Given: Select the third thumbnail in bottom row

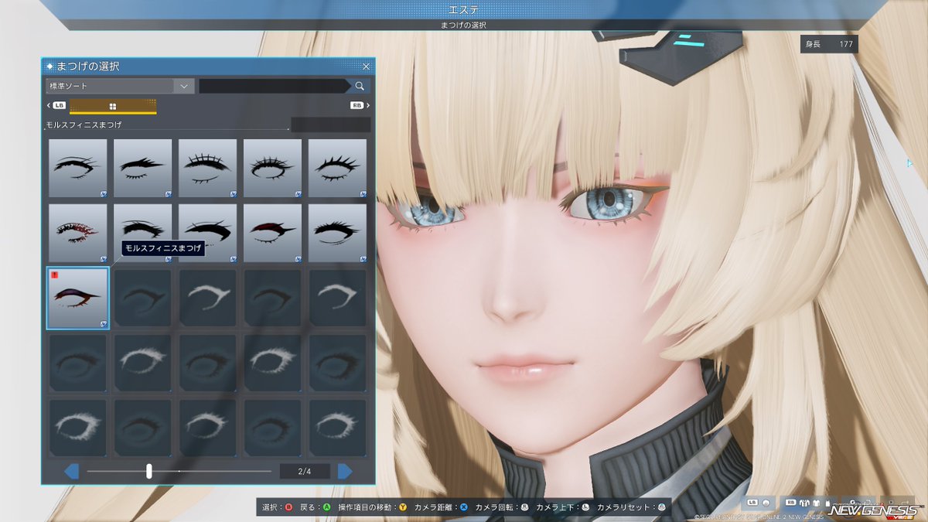Looking at the screenshot, I should [208, 428].
